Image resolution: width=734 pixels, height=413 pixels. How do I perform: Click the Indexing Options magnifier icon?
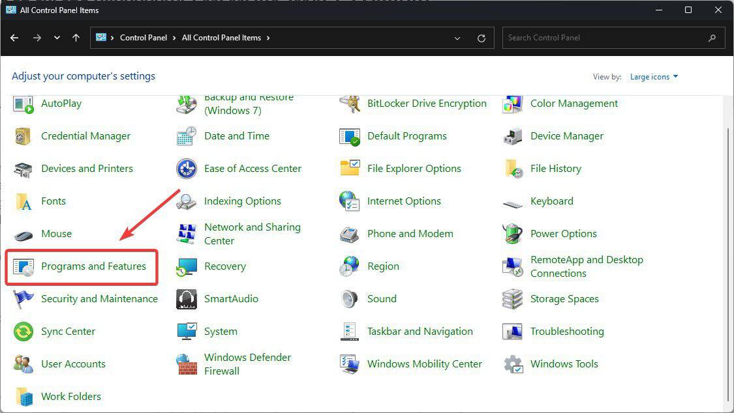(187, 202)
